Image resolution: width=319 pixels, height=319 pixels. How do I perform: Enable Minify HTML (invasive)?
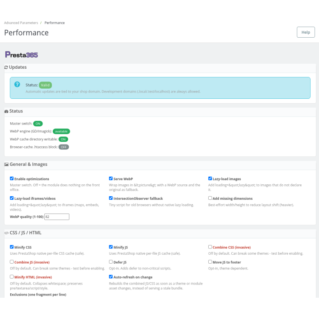[12, 276]
